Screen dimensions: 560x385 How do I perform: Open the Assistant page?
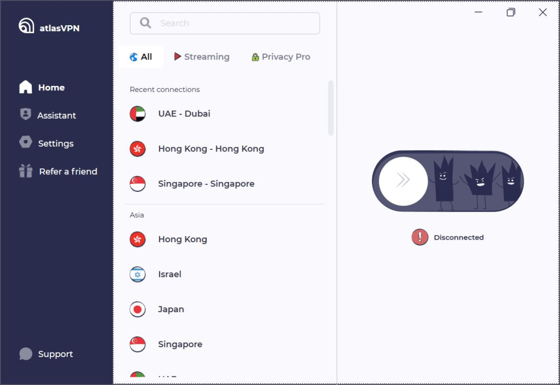48,115
